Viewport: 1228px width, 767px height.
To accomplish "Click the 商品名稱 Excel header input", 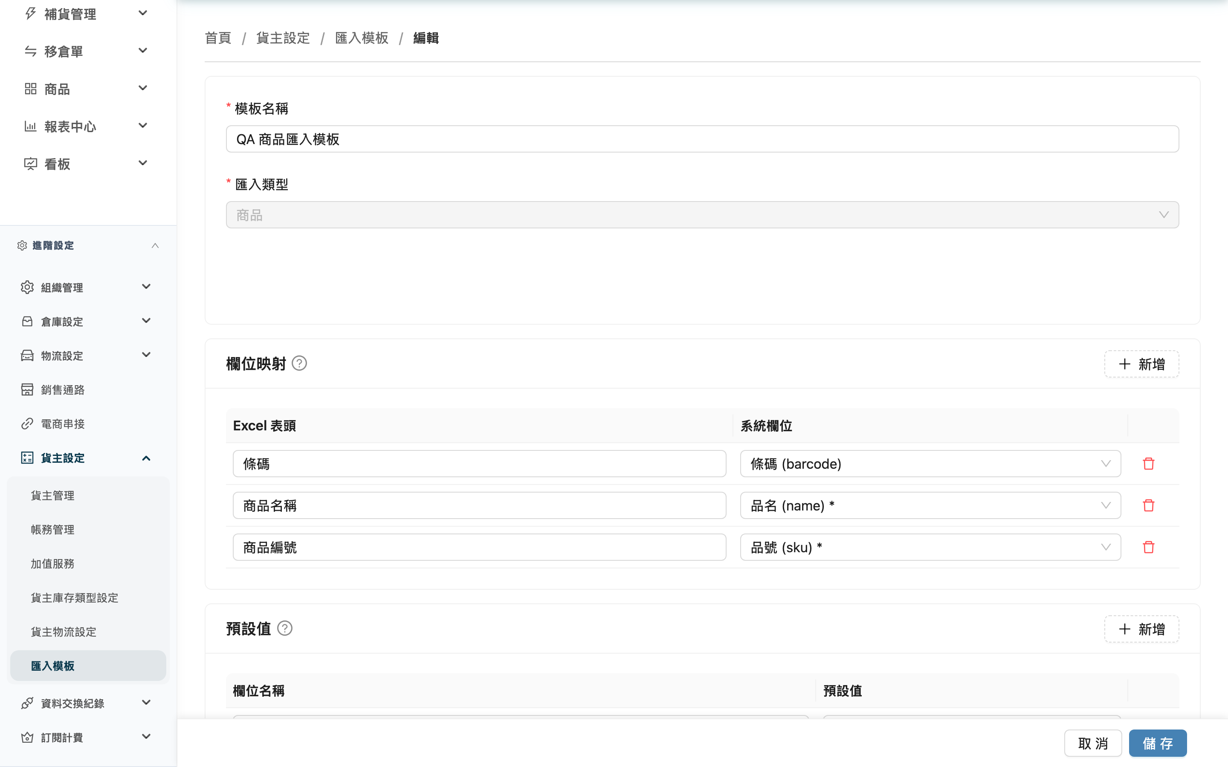I will coord(480,505).
